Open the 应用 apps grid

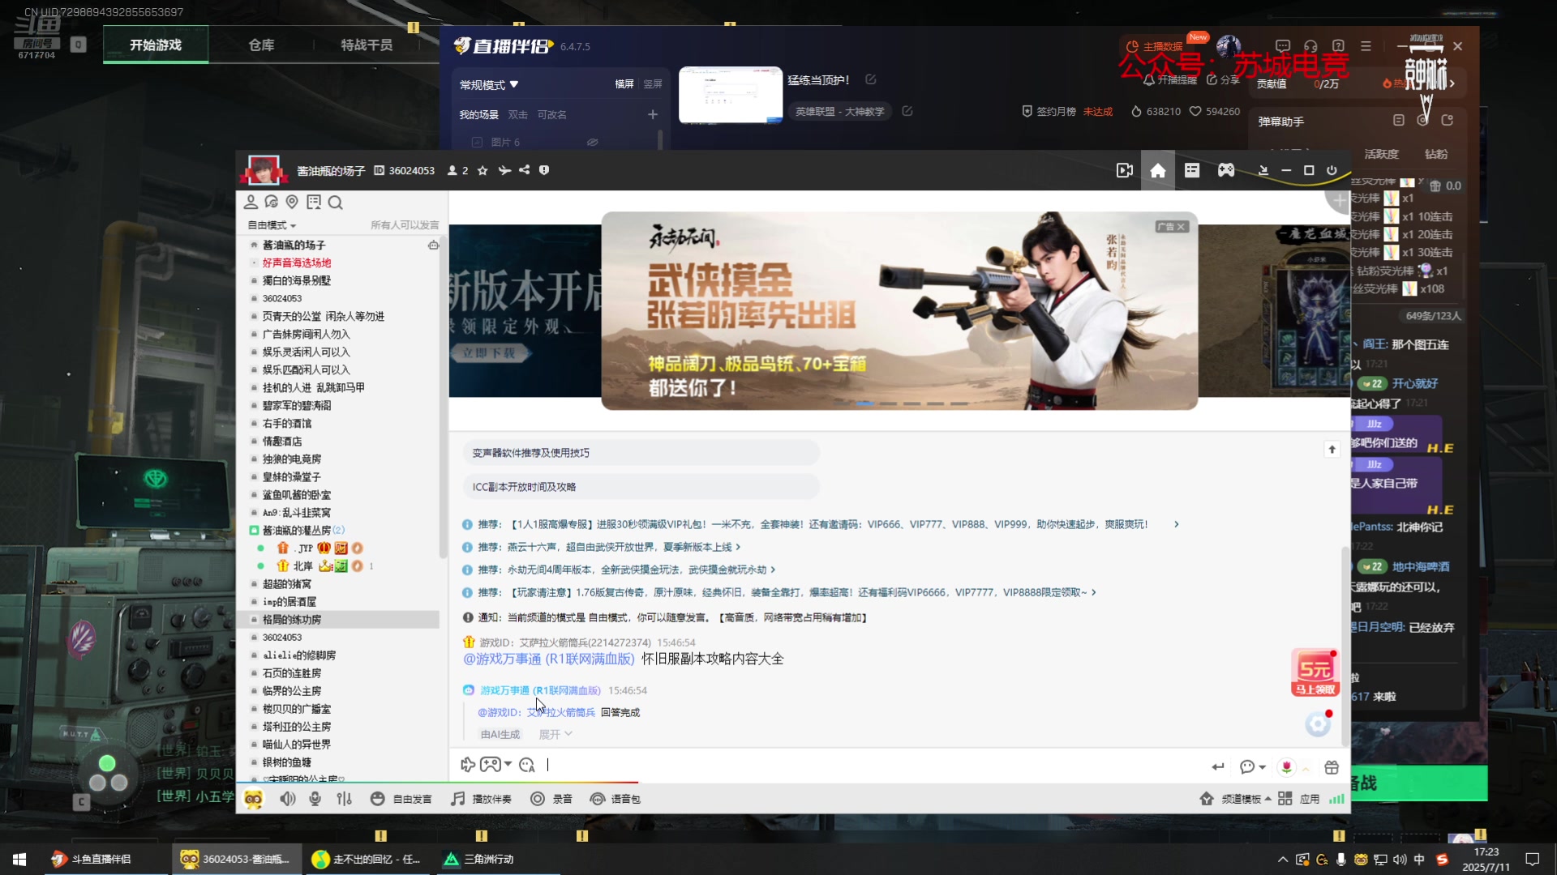1299,799
